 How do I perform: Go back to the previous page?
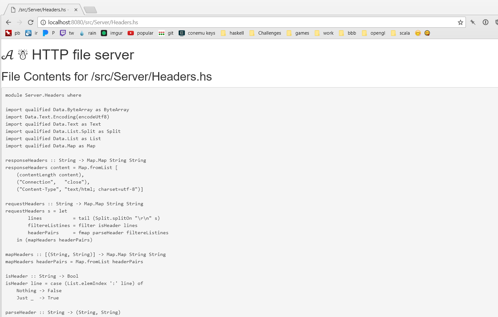point(9,22)
